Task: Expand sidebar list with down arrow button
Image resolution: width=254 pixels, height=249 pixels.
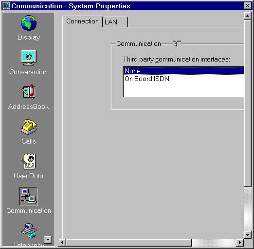Action: click(x=48, y=240)
